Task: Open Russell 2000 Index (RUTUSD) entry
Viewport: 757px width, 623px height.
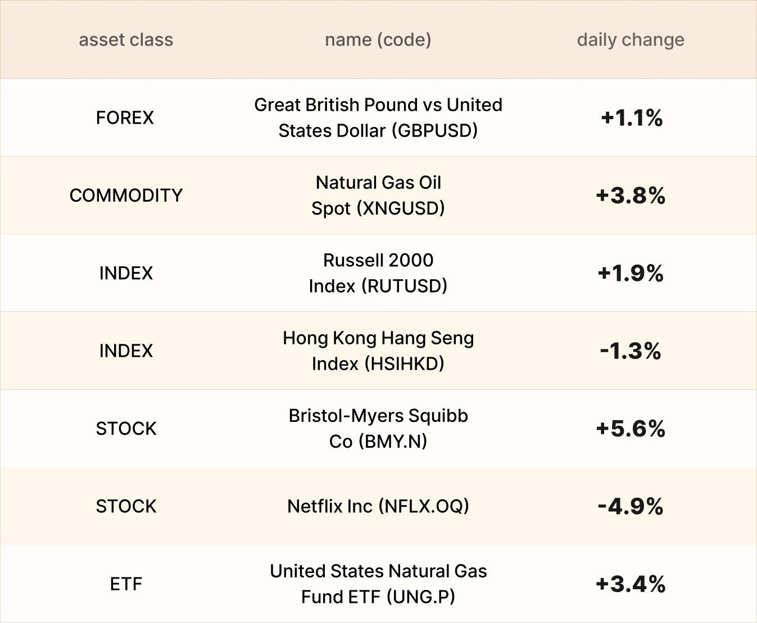Action: (x=378, y=273)
